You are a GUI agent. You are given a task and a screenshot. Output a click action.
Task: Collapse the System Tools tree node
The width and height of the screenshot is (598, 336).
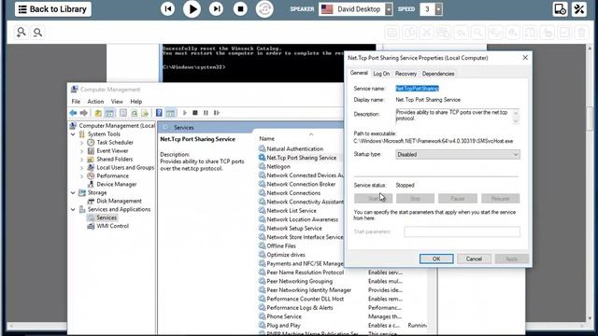tap(73, 134)
